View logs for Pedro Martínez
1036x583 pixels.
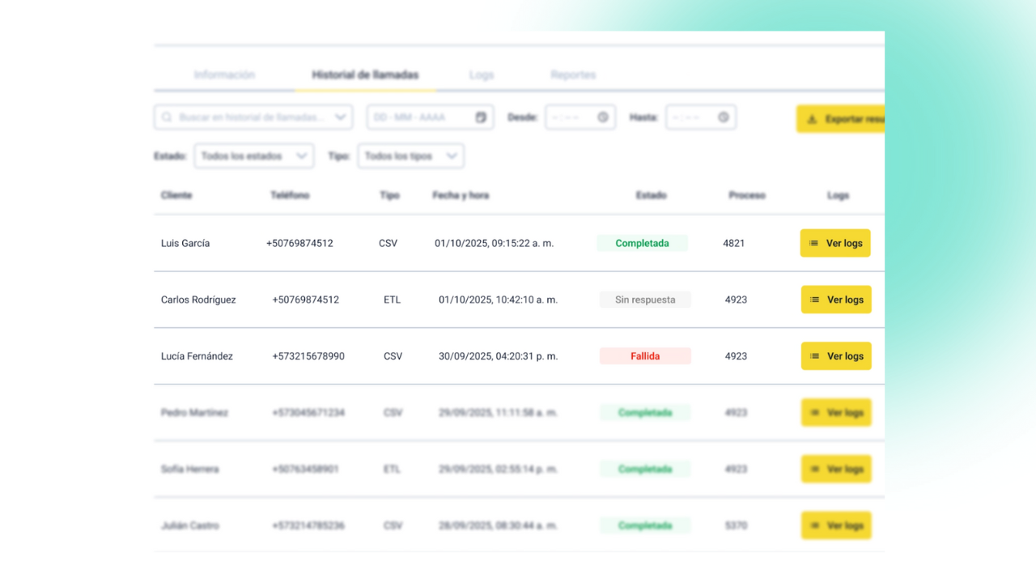(836, 413)
